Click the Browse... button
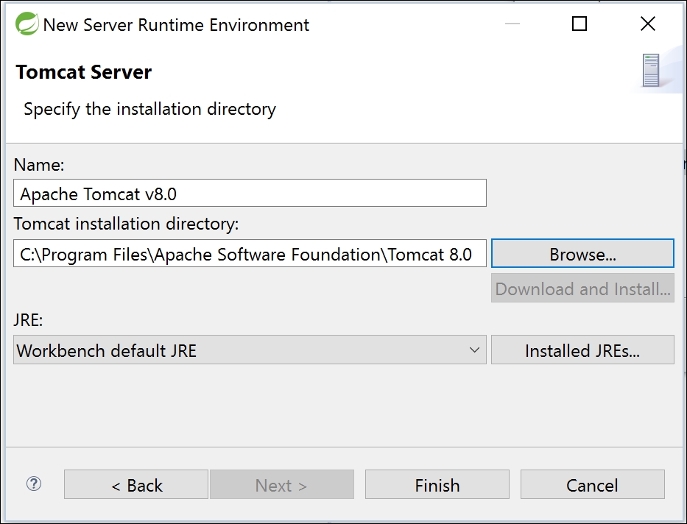Image resolution: width=687 pixels, height=524 pixels. [x=582, y=253]
